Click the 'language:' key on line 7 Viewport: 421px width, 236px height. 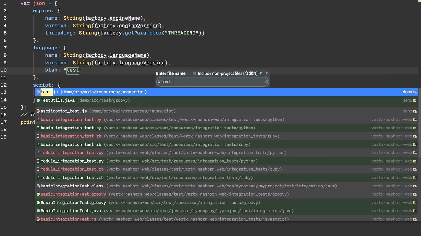(46, 48)
